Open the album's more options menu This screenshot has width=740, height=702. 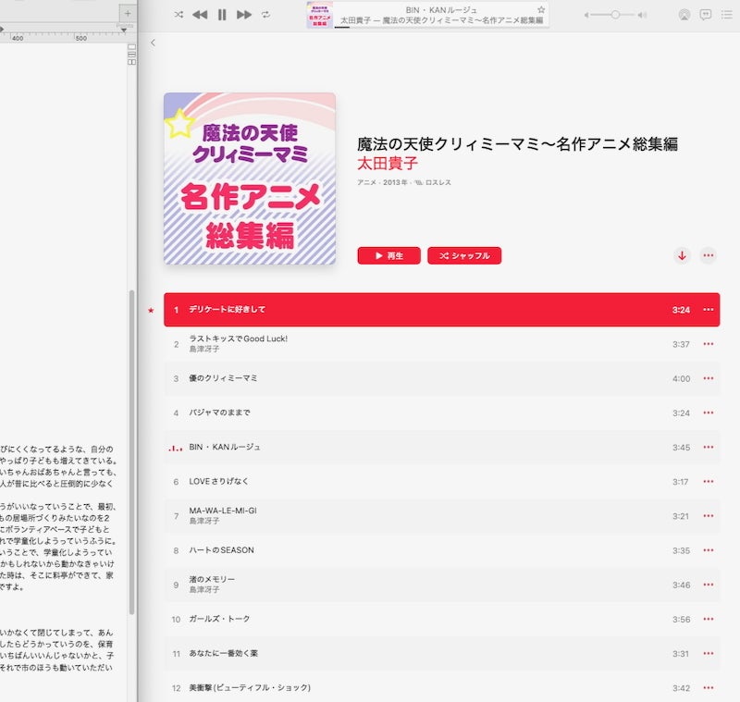(x=709, y=256)
